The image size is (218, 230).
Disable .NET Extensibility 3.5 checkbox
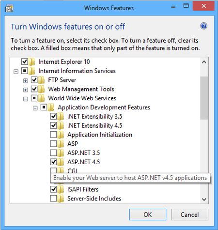[x=53, y=116]
